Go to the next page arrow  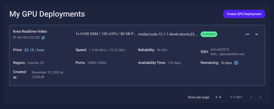pyautogui.click(x=260, y=97)
